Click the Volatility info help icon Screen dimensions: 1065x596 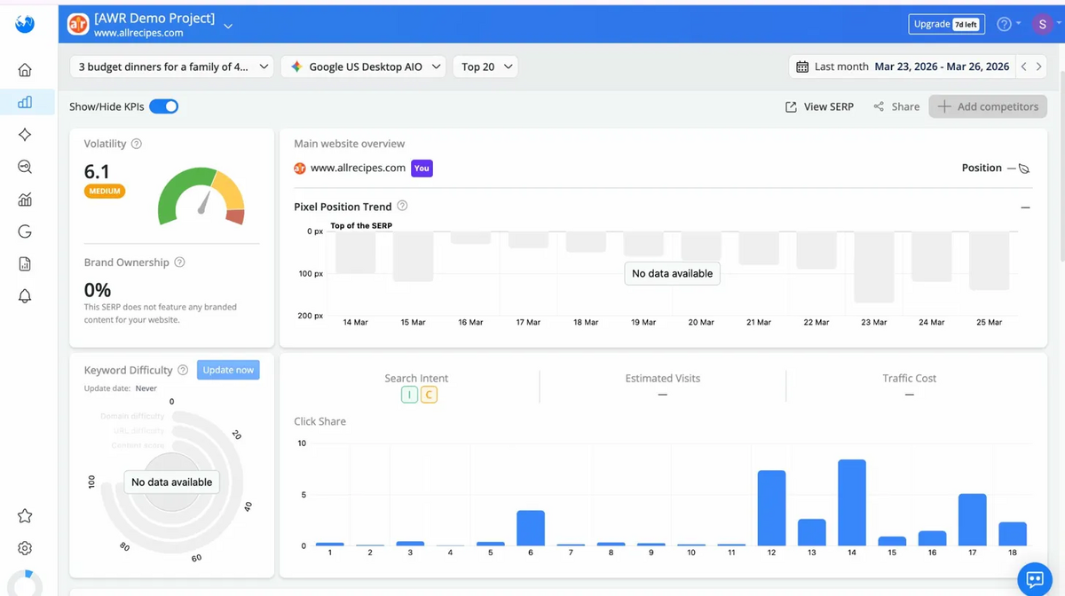(137, 144)
